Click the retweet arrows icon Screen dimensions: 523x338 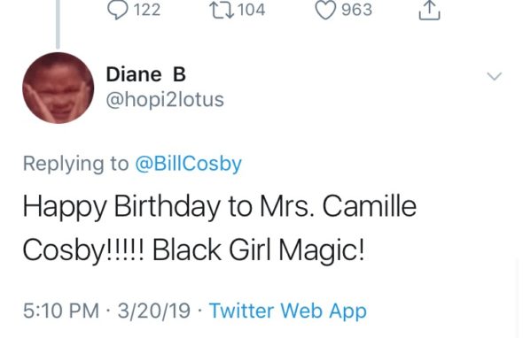pos(221,10)
